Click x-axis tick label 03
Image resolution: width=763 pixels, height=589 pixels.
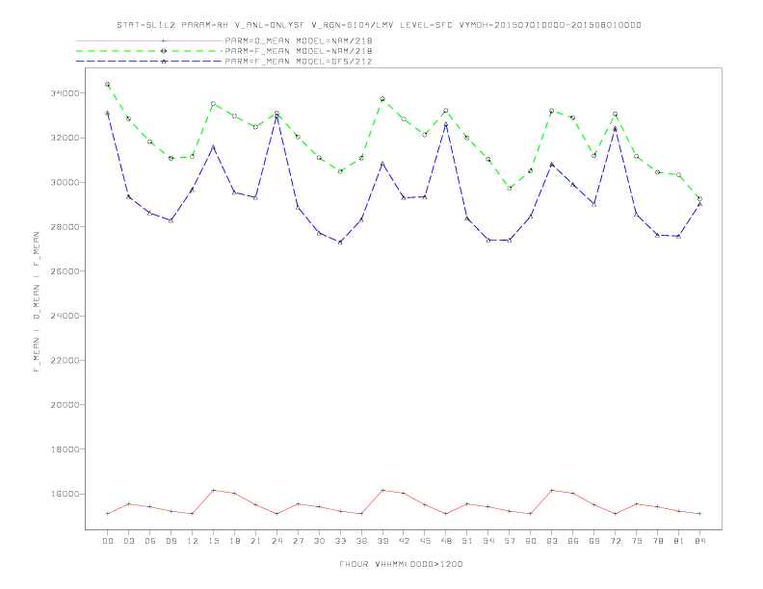coord(128,541)
